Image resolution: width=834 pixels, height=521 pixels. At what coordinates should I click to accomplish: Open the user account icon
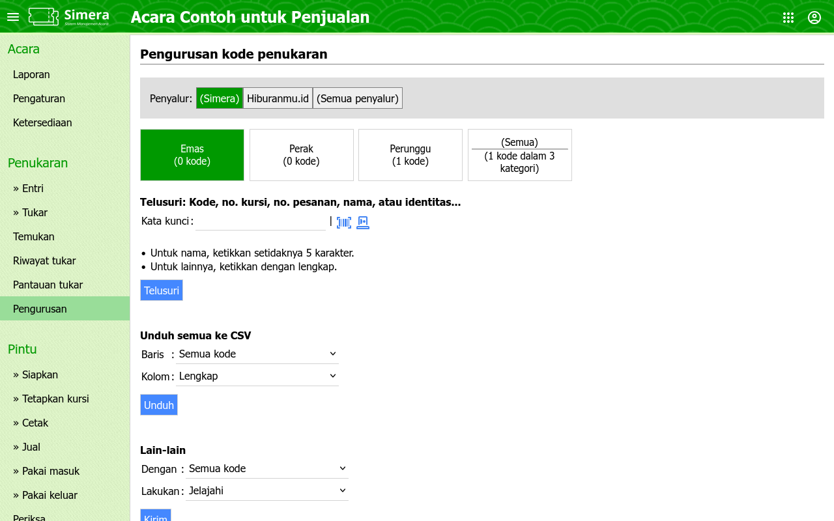[x=814, y=18]
